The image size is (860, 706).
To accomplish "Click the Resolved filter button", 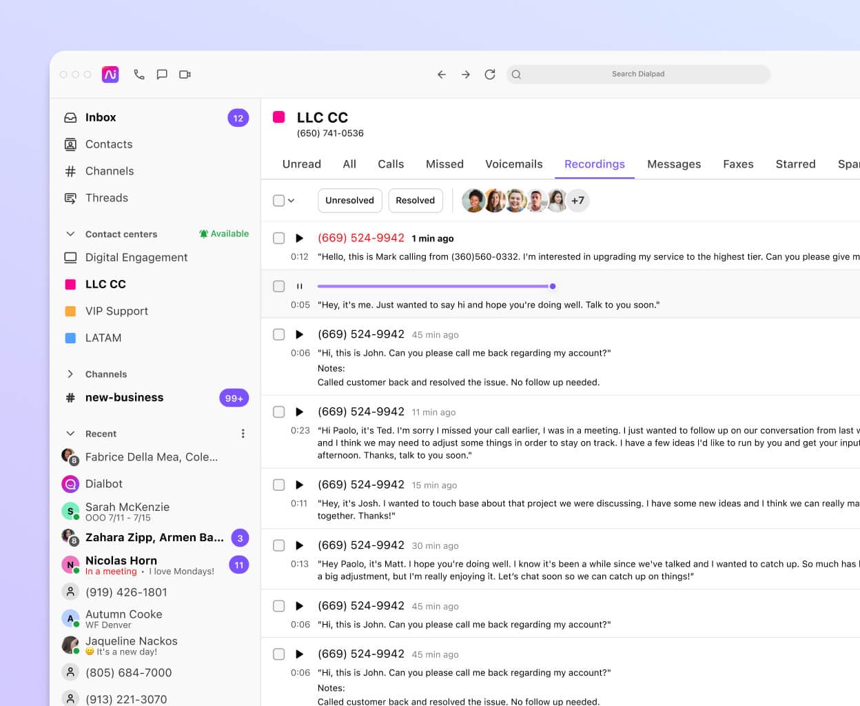I will pos(415,201).
